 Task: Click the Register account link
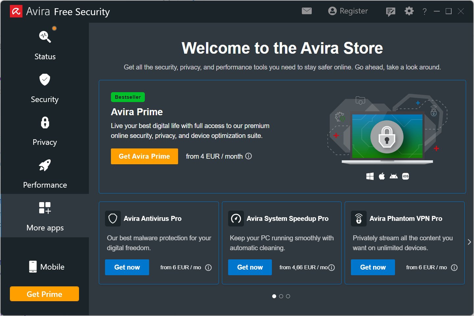[348, 11]
